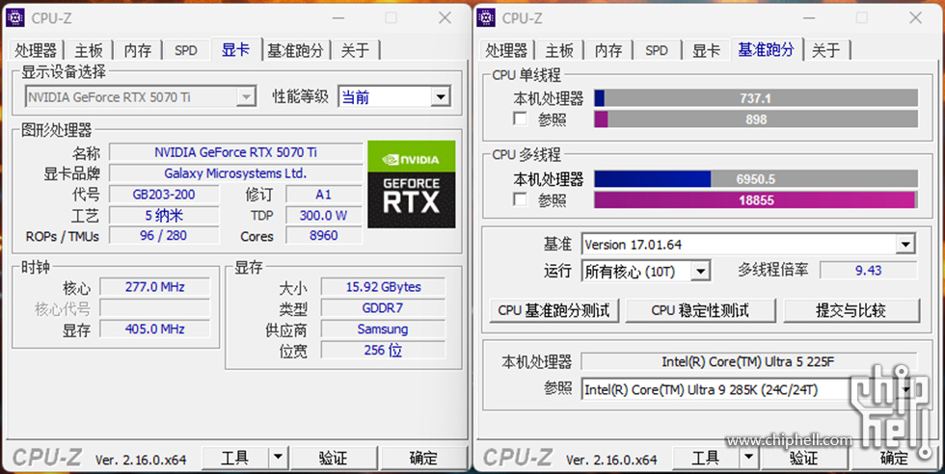Minimize the left CPU-Z window
This screenshot has height=474, width=945.
point(338,17)
